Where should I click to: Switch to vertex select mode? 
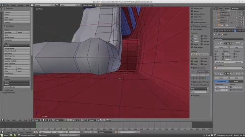[x=66, y=120]
